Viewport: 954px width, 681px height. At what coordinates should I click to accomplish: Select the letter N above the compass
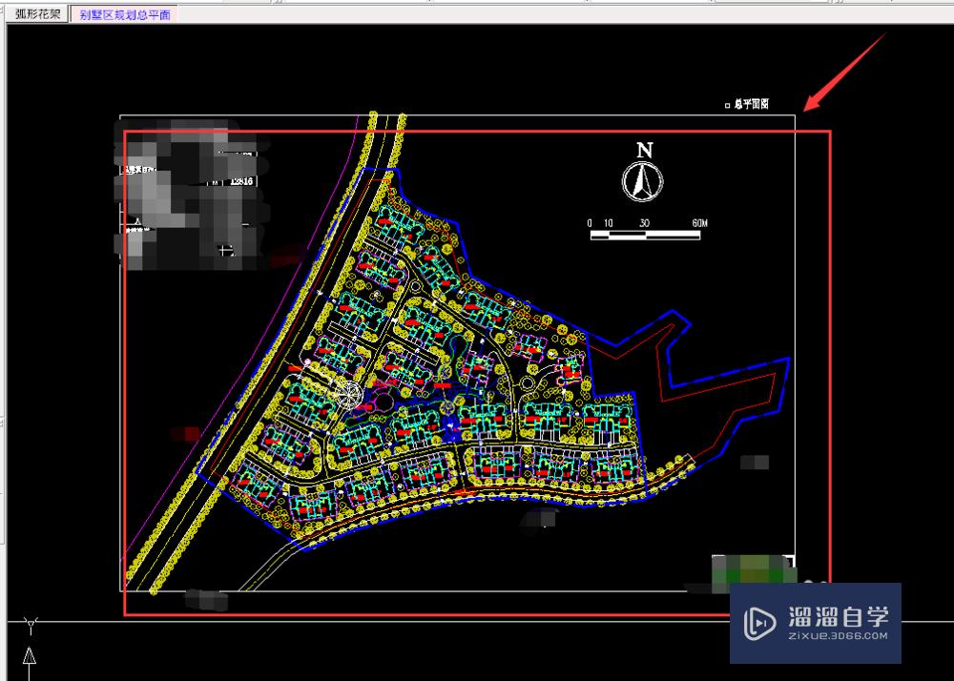click(x=644, y=150)
